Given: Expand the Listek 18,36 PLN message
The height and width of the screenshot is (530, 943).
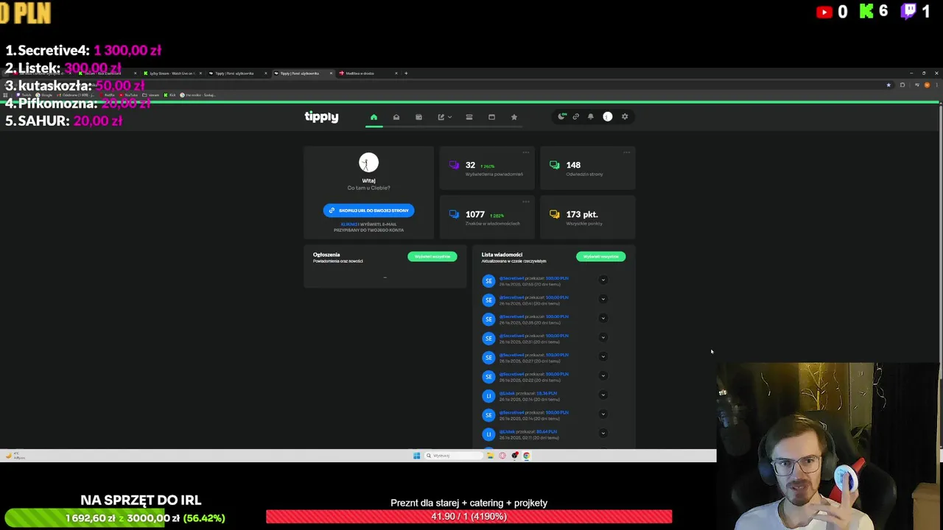Looking at the screenshot, I should coord(603,395).
